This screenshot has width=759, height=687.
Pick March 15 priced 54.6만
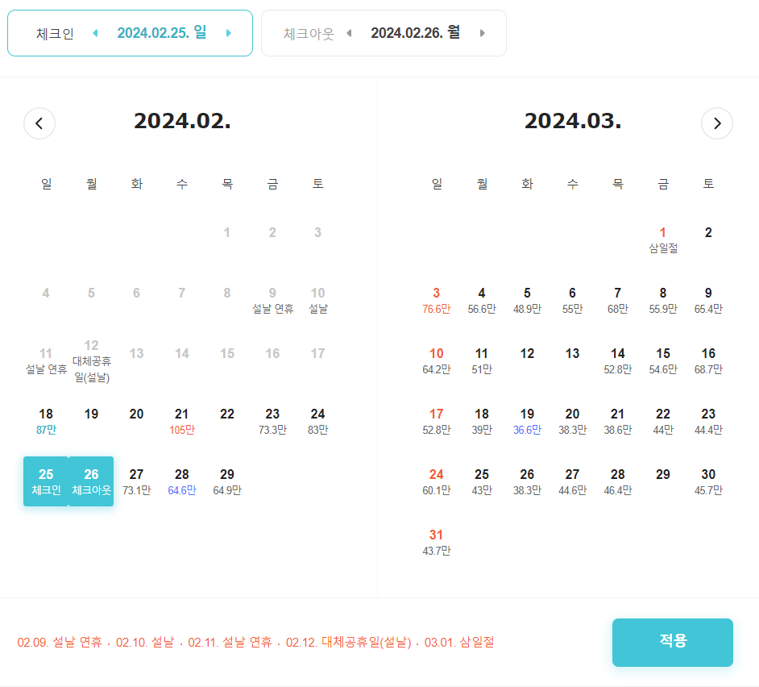pyautogui.click(x=662, y=360)
